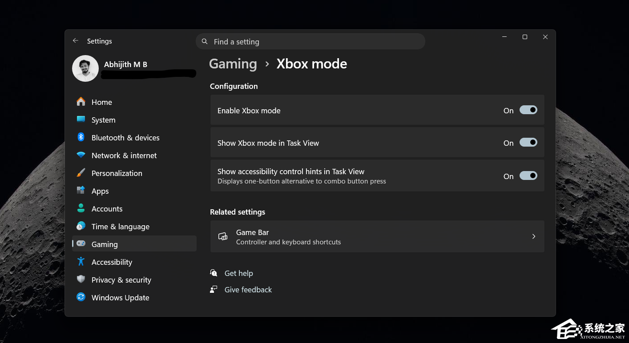The image size is (629, 343).
Task: Click the Configuration heading
Action: (x=234, y=86)
